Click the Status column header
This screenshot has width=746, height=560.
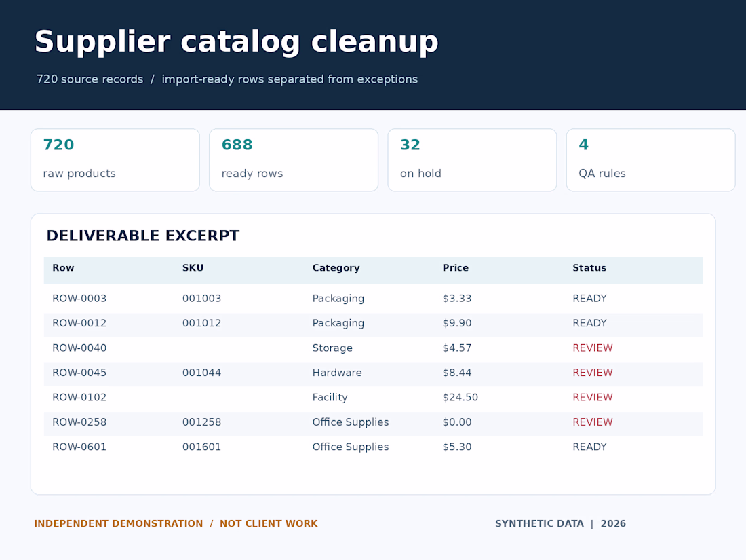(x=589, y=267)
